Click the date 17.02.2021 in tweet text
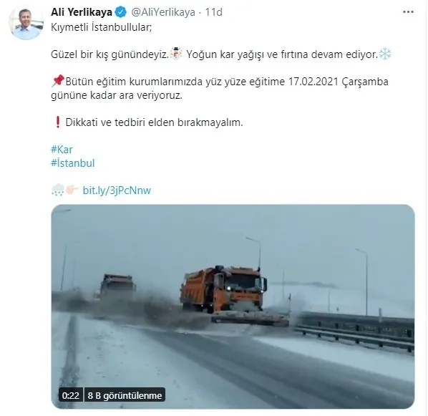Image resolution: width=428 pixels, height=416 pixels. pos(313,82)
